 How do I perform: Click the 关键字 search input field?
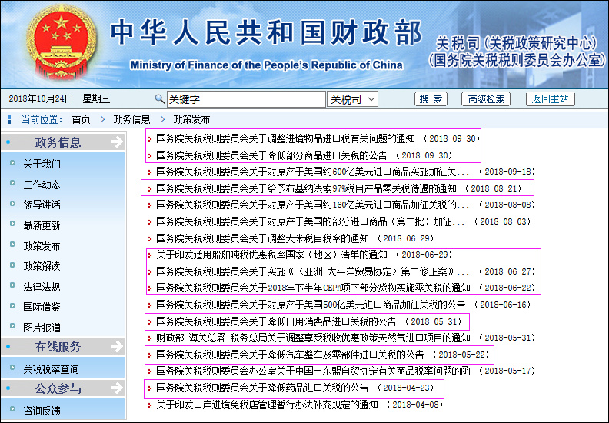(x=246, y=99)
